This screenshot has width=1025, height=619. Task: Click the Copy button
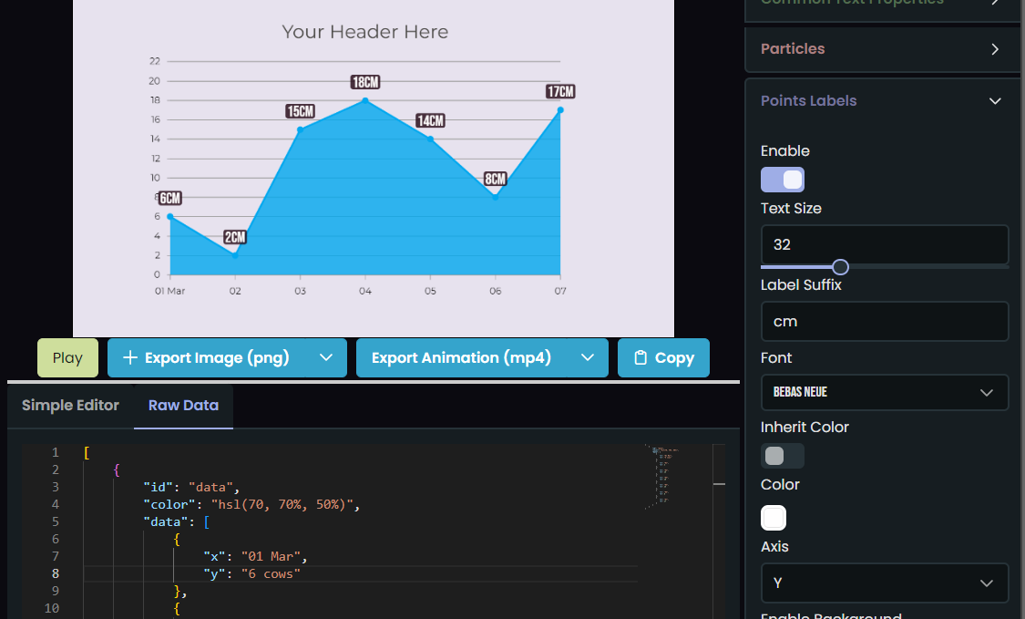pos(663,357)
